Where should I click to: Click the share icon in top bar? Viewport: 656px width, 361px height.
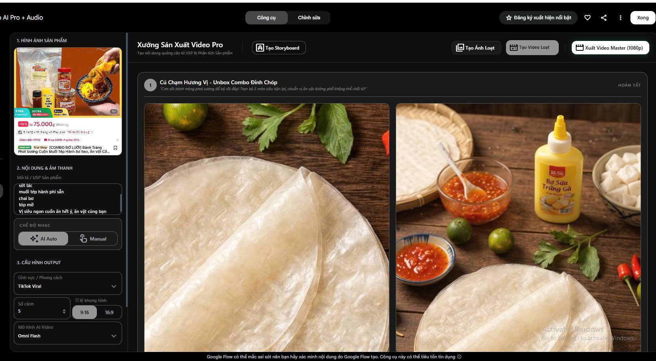[604, 18]
